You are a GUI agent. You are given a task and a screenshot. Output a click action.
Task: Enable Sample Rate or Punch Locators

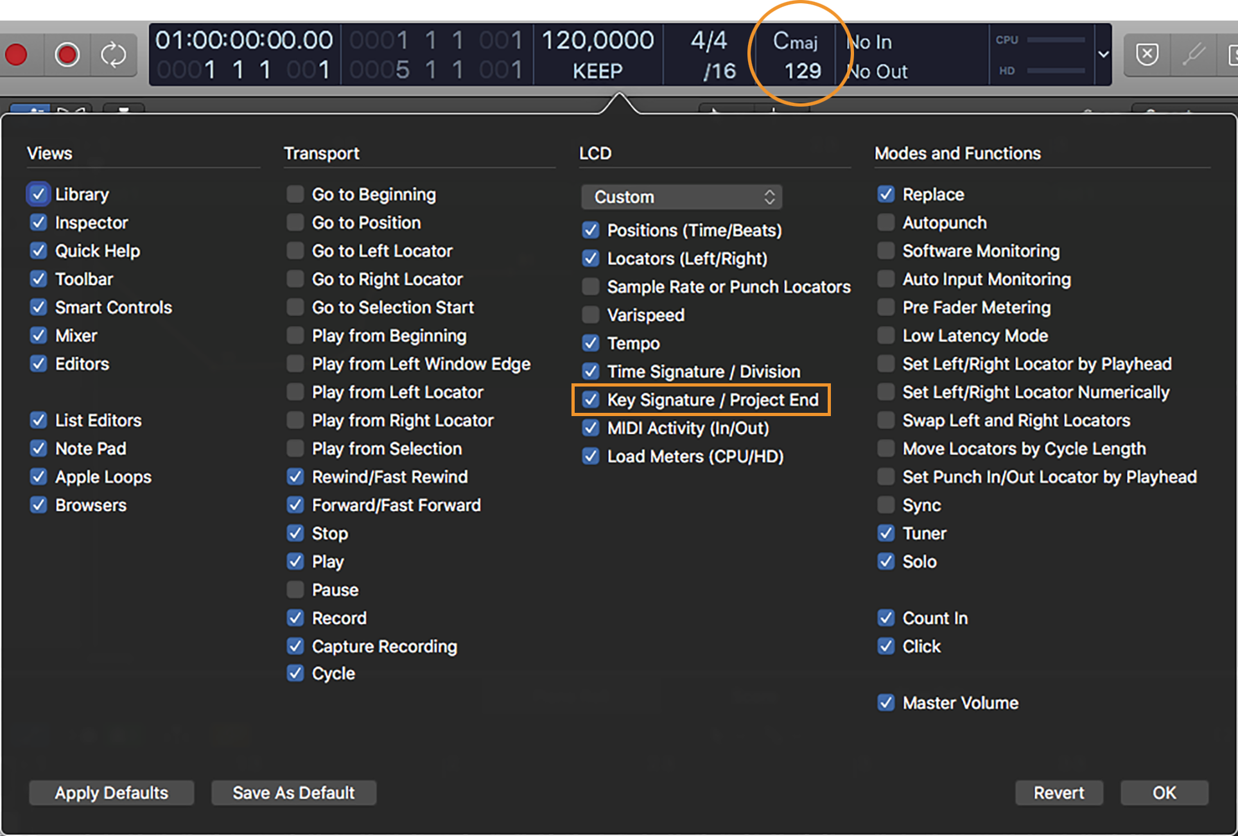click(x=591, y=286)
